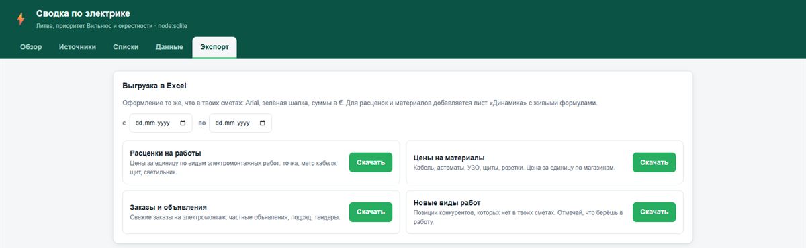Click the Расценки на работы card title
The width and height of the screenshot is (806, 248).
pos(166,153)
